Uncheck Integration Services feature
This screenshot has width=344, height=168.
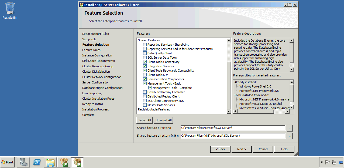click(145, 66)
